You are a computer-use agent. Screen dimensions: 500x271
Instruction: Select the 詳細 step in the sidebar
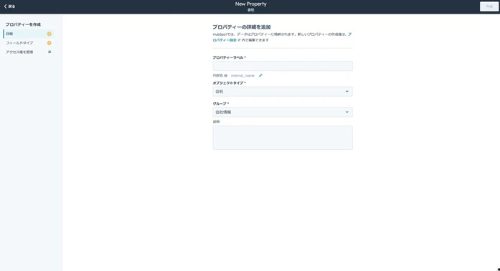(29, 34)
